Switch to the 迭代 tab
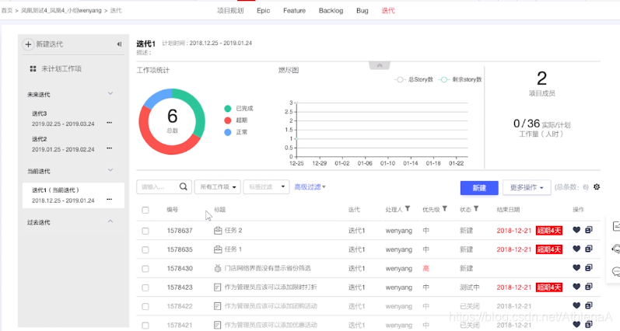This screenshot has width=620, height=331. click(x=388, y=11)
